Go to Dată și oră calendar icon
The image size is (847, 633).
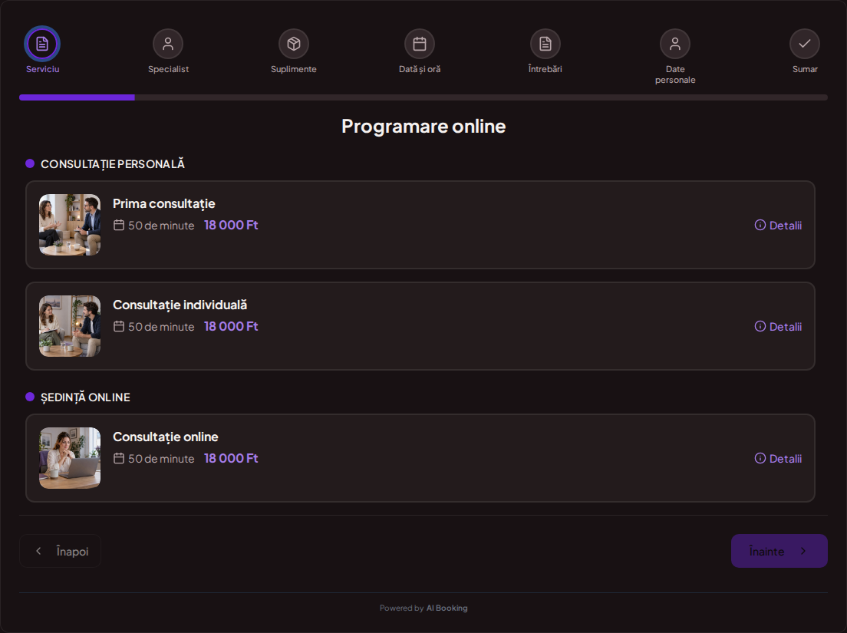pyautogui.click(x=420, y=44)
